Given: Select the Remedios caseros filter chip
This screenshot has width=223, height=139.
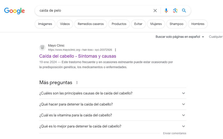Looking at the screenshot, I should tap(91, 24).
